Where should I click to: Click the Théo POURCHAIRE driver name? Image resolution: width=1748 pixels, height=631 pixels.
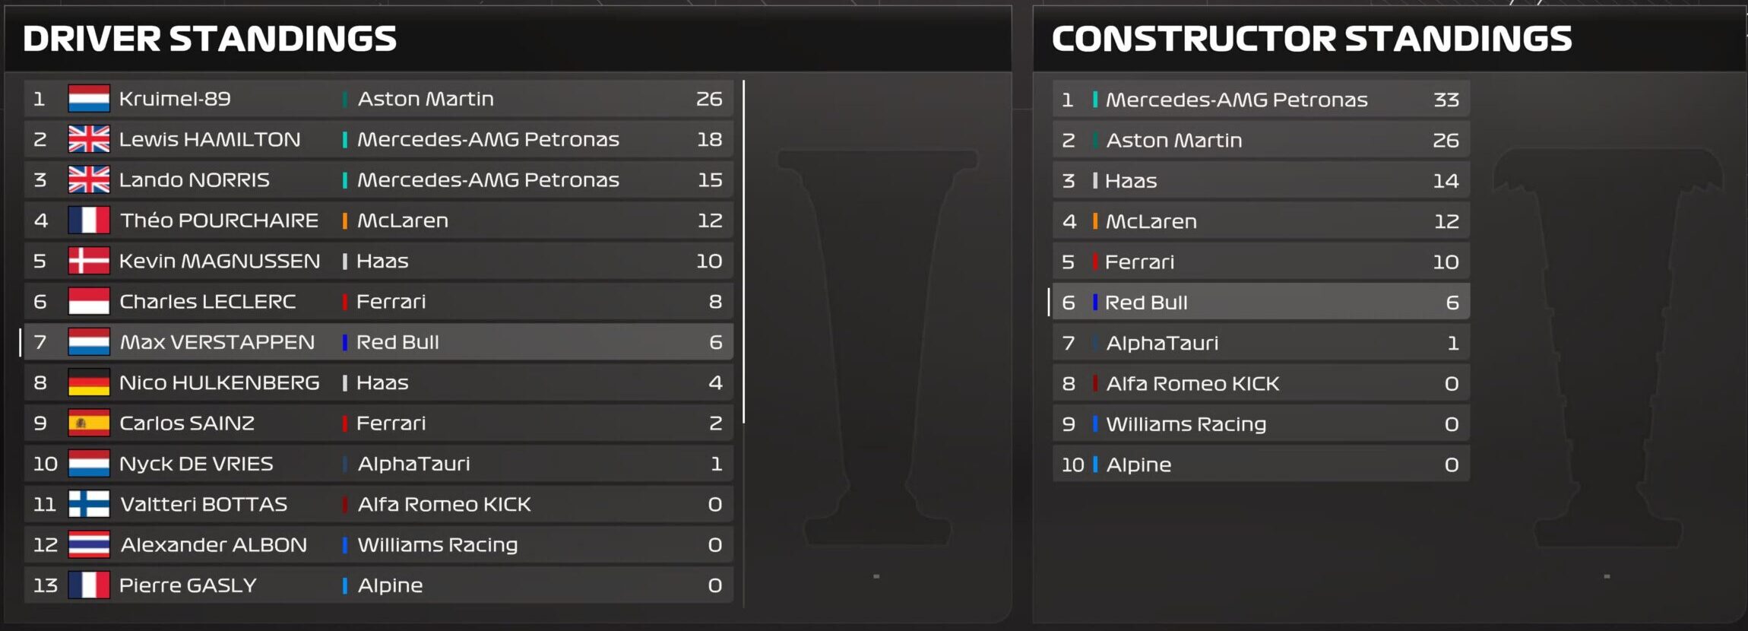[219, 220]
